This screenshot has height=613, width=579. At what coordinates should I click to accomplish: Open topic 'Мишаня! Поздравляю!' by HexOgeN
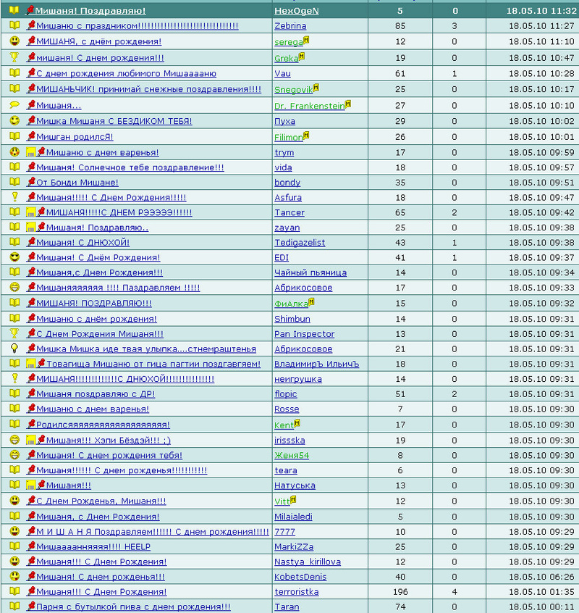[90, 11]
